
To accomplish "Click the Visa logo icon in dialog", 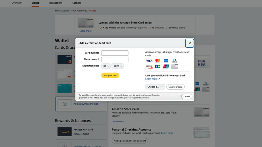I will 149,61.
